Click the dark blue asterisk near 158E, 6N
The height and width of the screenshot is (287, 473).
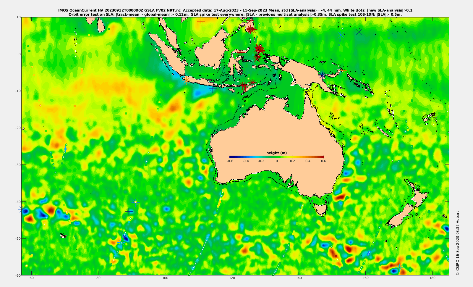[x=359, y=32]
